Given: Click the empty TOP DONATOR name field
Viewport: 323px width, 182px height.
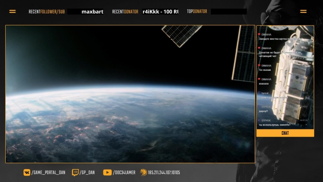Looking at the screenshot, I should click(x=229, y=12).
